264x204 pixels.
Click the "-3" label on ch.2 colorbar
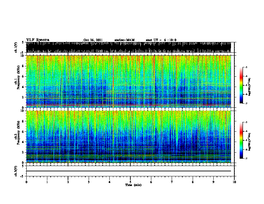[x=246, y=122]
